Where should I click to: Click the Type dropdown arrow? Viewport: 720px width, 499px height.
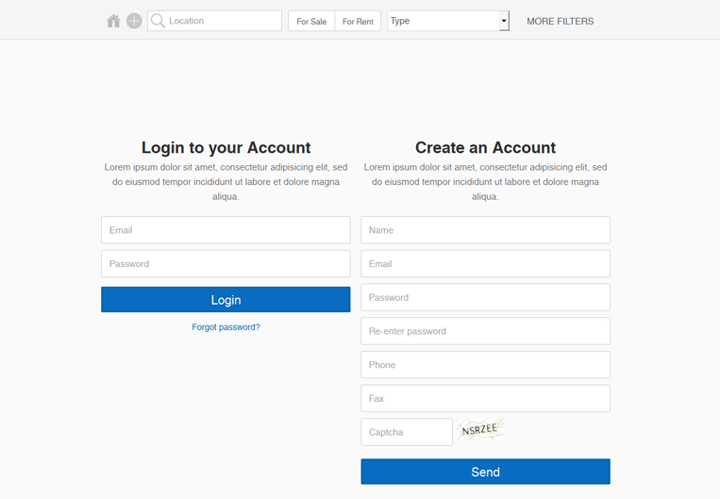click(504, 21)
